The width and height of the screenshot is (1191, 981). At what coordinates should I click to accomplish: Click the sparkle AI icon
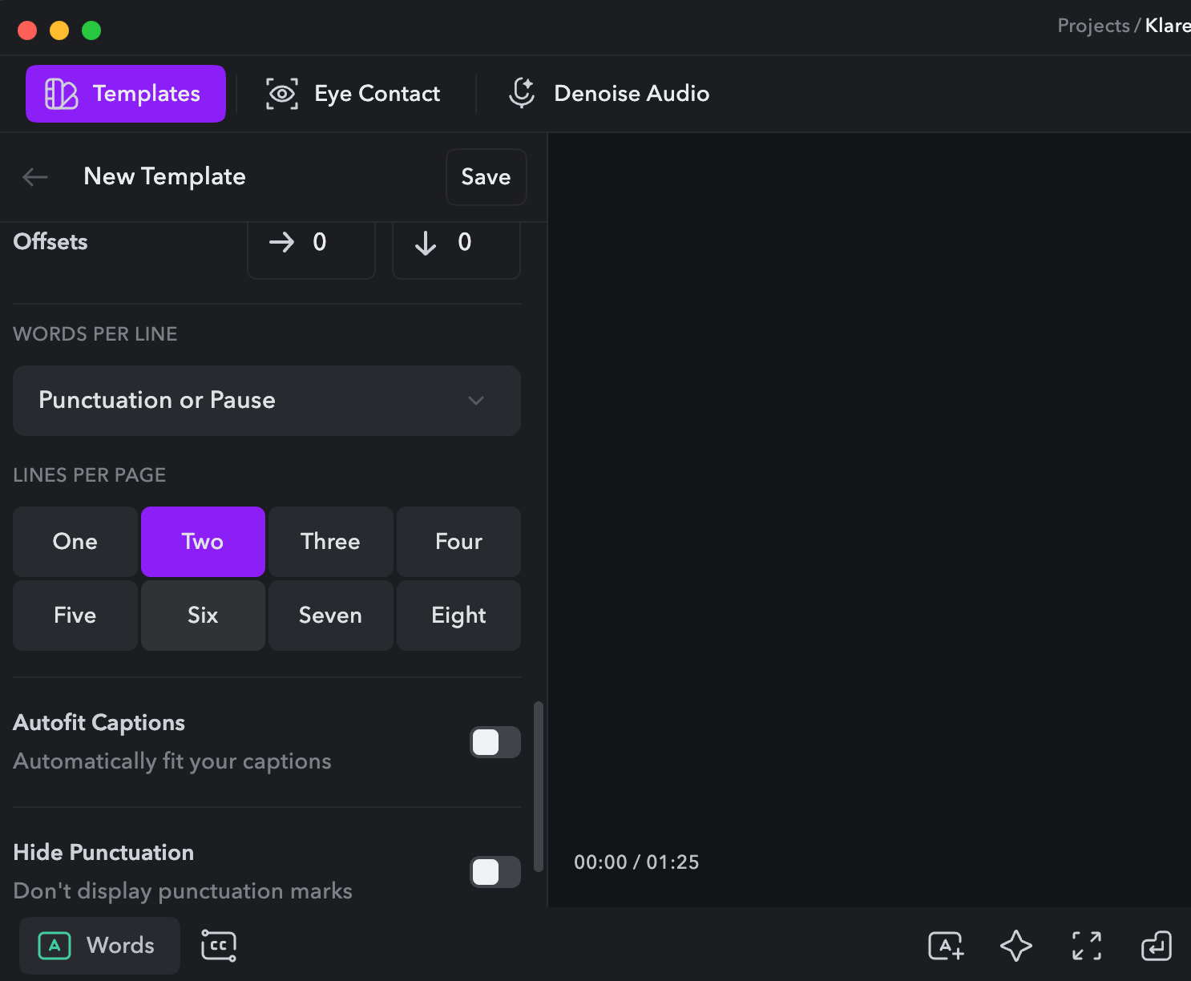click(1016, 946)
